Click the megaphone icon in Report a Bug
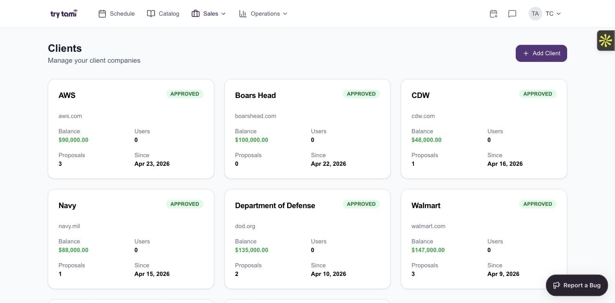The width and height of the screenshot is (615, 303). (557, 285)
